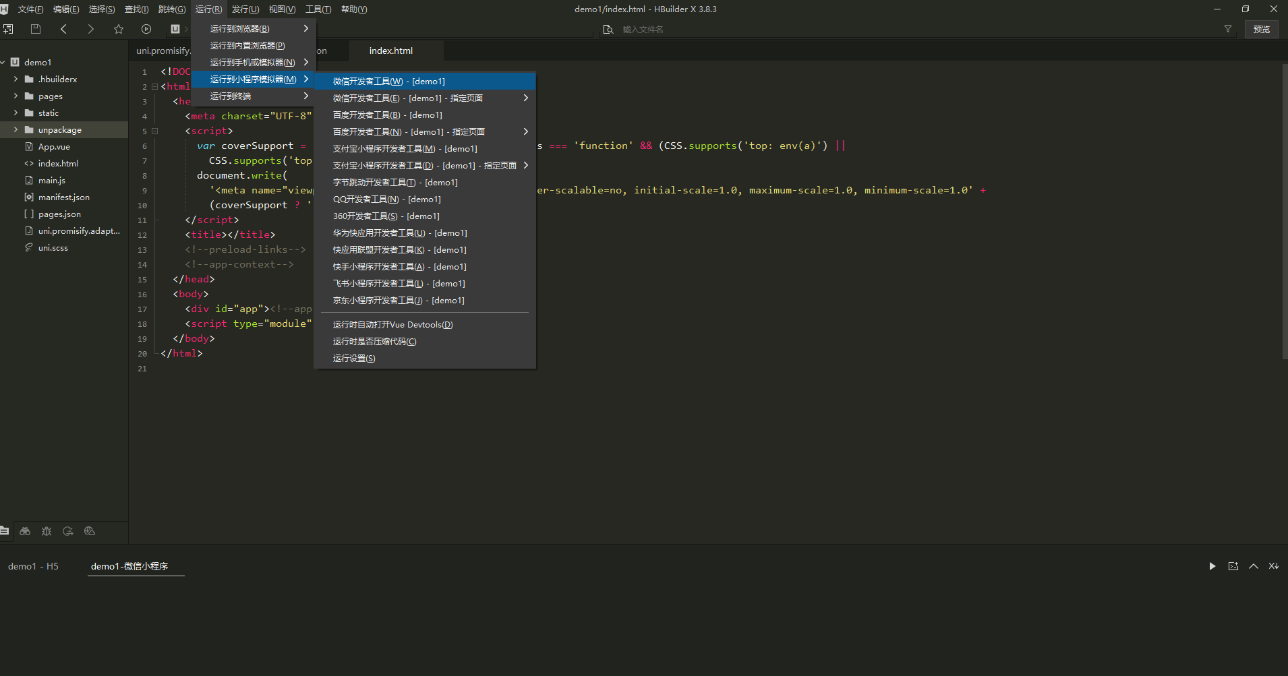Click the HBuilder logo icon in title bar
The height and width of the screenshot is (676, 1288).
pyautogui.click(x=4, y=9)
